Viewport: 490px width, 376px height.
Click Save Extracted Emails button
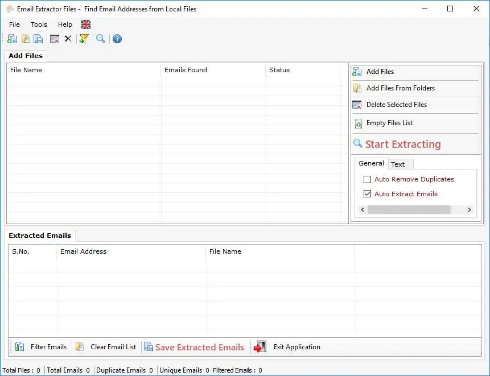(x=195, y=347)
